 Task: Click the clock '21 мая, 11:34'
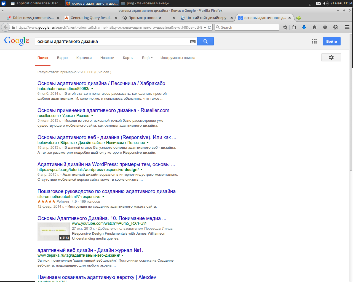(x=341, y=3)
